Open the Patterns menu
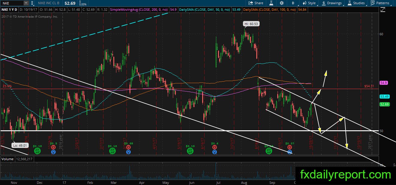Viewport: 396px width, 185px height. pyautogui.click(x=380, y=3)
